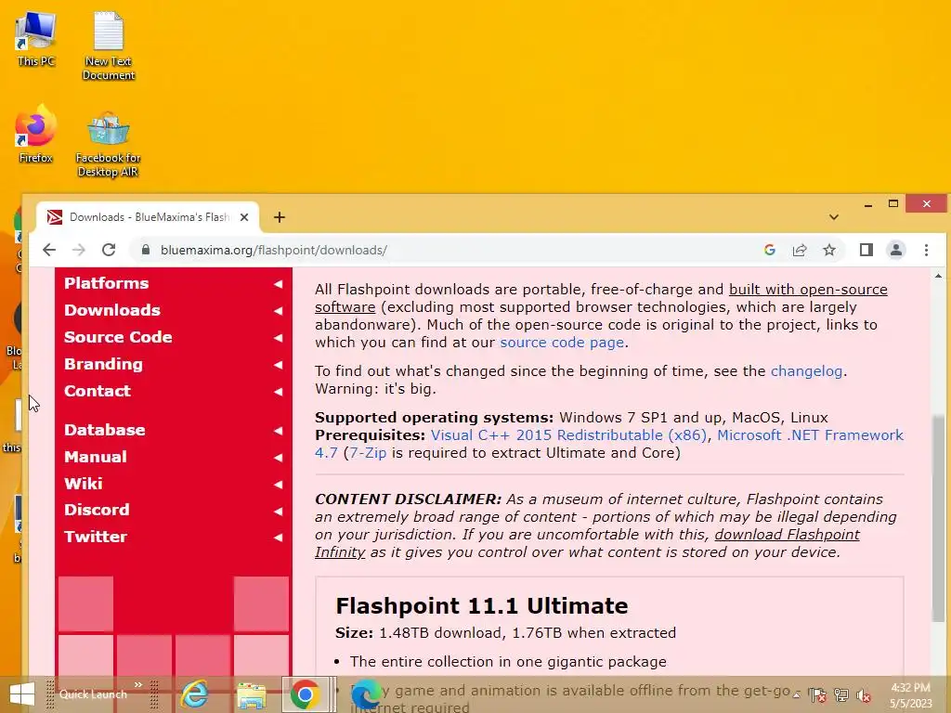The image size is (951, 713).
Task: Click the 'Flashpoint 11.1 Ultimate' heading
Action: pos(482,605)
